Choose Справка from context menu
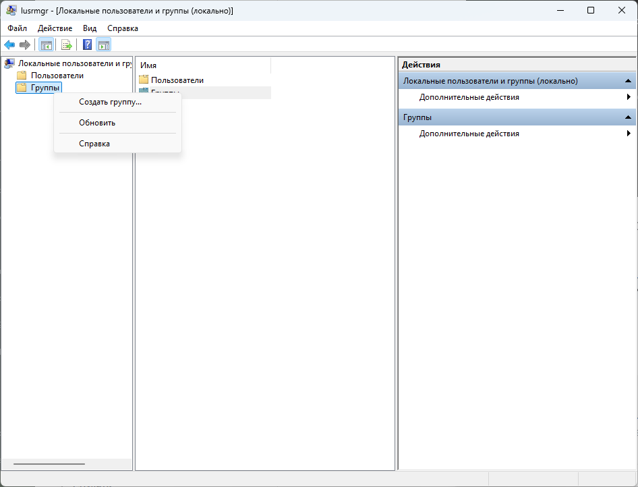Screen dimensions: 638x487 (117, 143)
